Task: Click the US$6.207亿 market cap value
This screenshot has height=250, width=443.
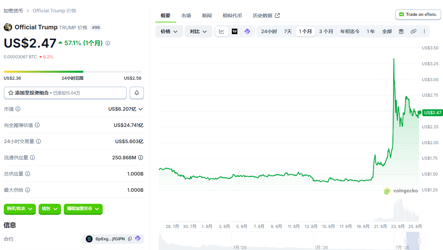Action: (122, 109)
